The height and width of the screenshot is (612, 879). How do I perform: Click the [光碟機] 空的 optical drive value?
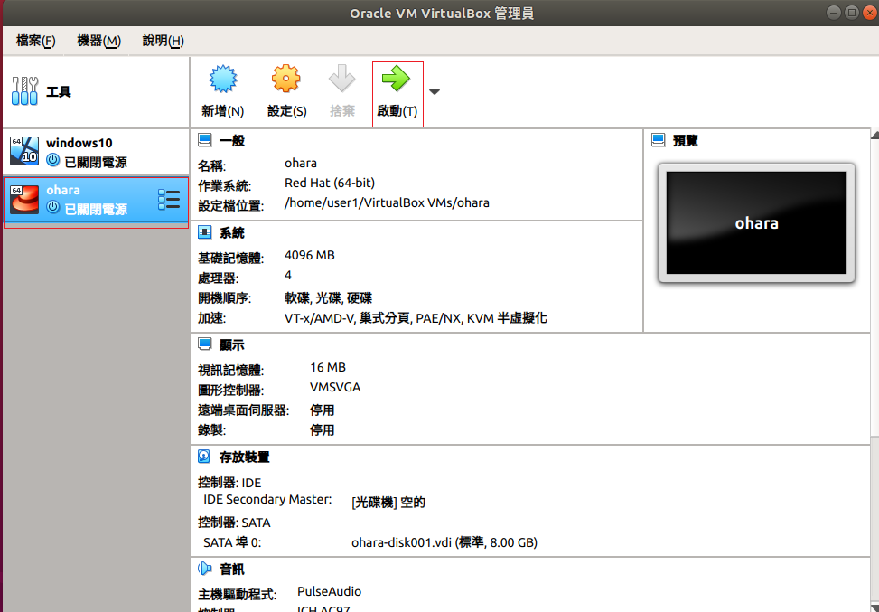(x=388, y=503)
